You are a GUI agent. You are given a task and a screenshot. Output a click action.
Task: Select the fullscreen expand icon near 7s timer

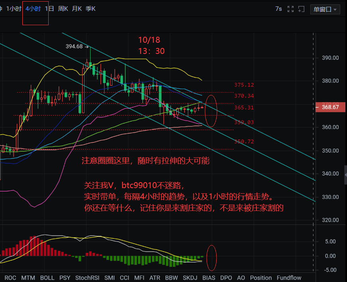click(290, 9)
